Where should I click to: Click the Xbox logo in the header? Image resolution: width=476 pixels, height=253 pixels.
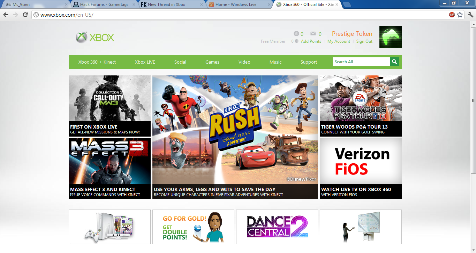pyautogui.click(x=95, y=38)
